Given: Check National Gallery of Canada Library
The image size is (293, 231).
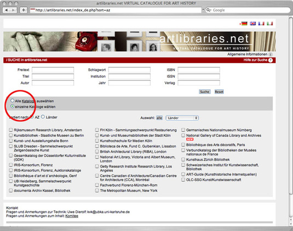Looking at the screenshot, I should 183,135.
